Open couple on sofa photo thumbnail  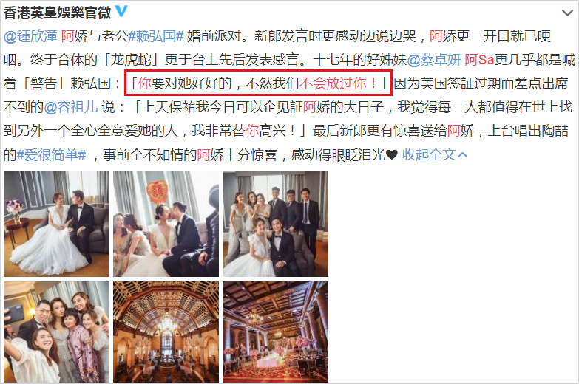pyautogui.click(x=56, y=224)
